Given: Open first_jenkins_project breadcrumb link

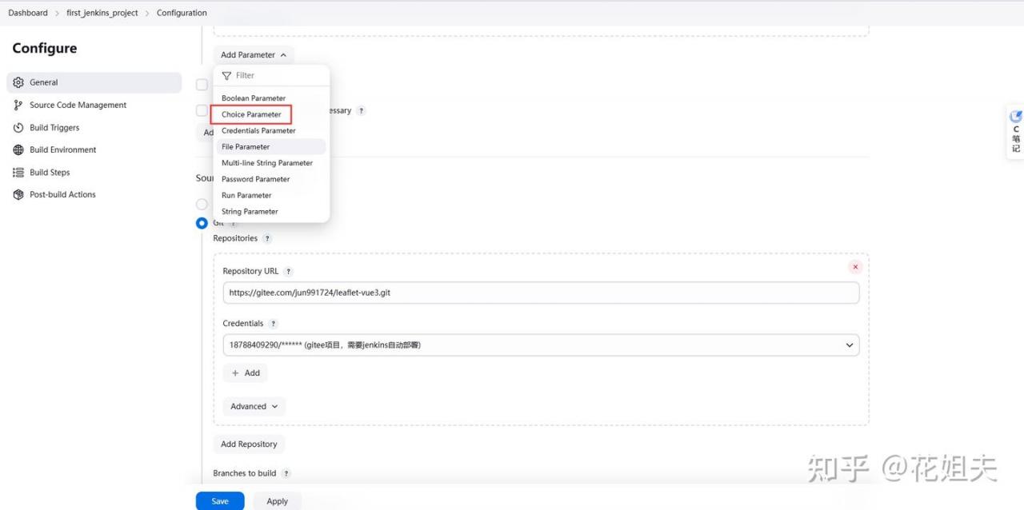Looking at the screenshot, I should coord(102,13).
